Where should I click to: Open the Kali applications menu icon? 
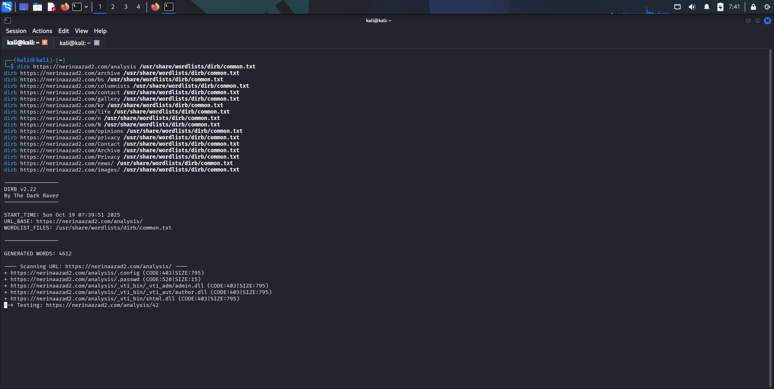pyautogui.click(x=7, y=6)
